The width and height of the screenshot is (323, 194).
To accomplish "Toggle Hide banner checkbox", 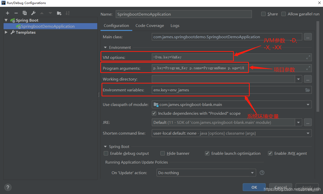I will coord(163,153).
